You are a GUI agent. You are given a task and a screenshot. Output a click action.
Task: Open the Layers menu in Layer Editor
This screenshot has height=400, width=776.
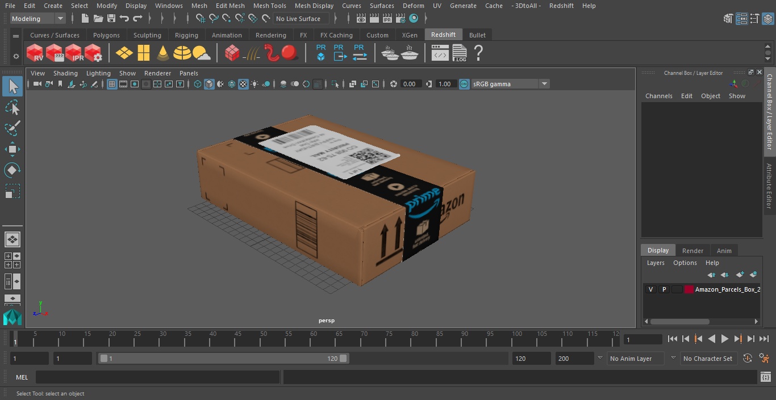point(656,263)
